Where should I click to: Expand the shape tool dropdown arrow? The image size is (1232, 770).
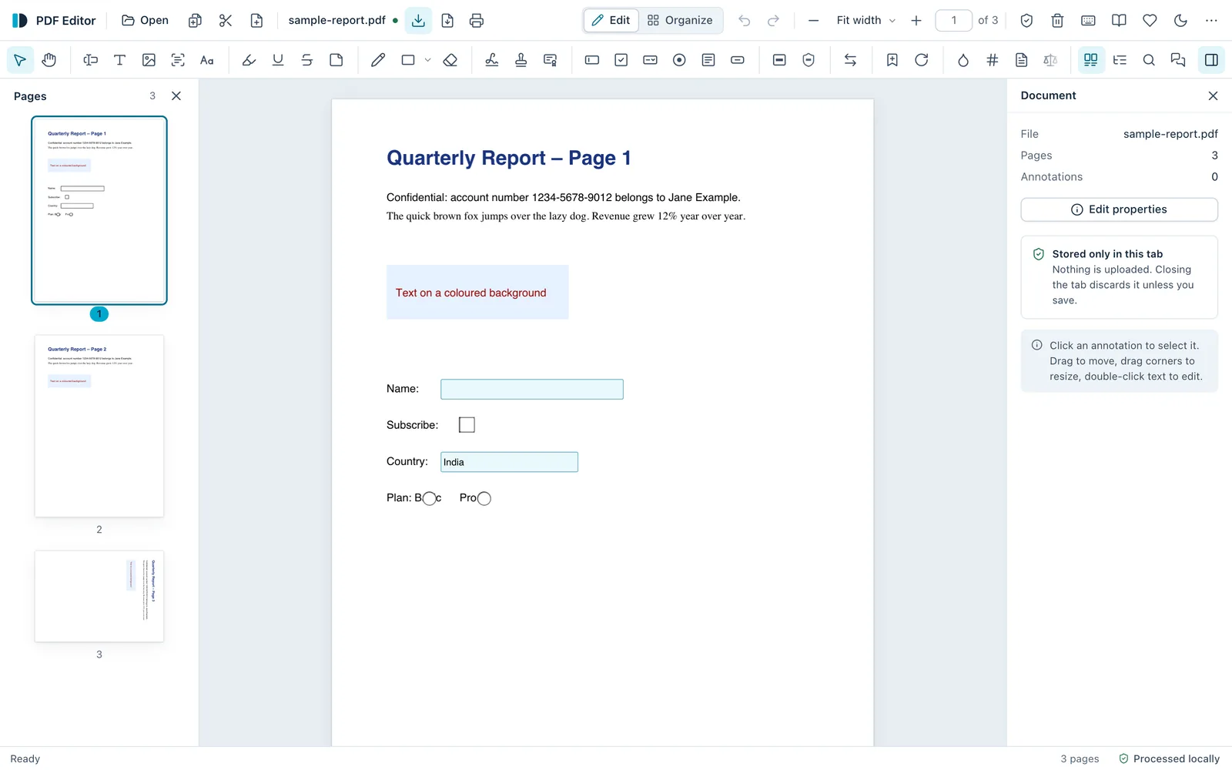pyautogui.click(x=427, y=60)
